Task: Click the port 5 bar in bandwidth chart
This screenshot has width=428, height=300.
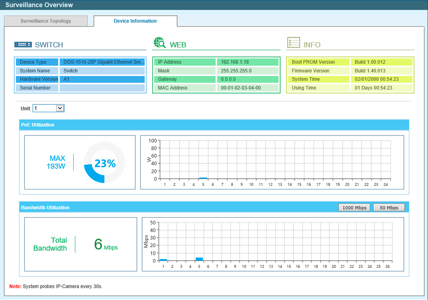Action: click(199, 259)
